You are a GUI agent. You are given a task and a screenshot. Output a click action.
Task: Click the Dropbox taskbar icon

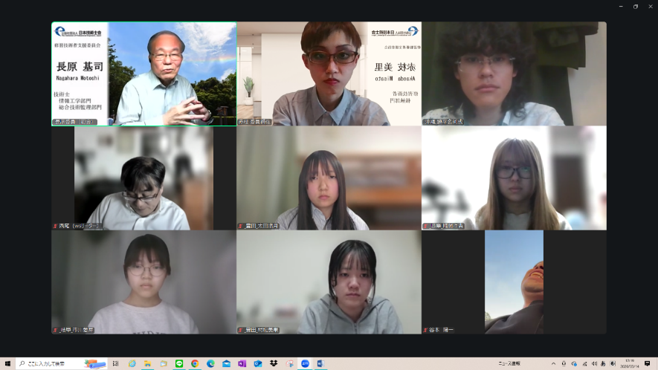(x=274, y=364)
